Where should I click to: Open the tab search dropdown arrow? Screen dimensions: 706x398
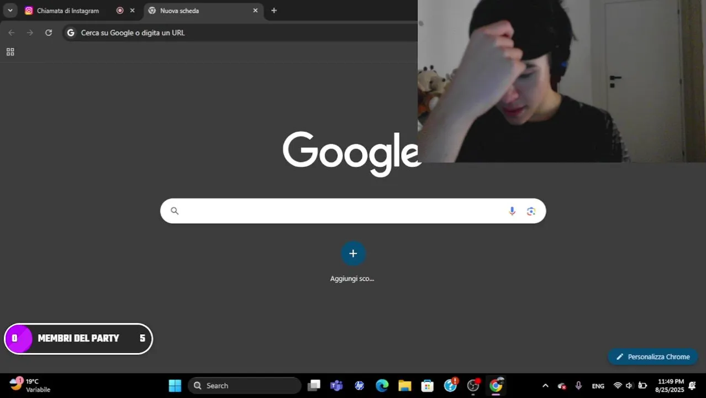point(10,11)
